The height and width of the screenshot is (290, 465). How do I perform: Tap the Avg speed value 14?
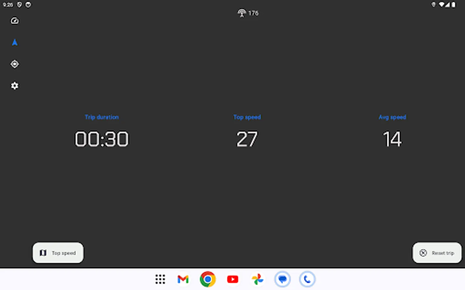pos(392,139)
